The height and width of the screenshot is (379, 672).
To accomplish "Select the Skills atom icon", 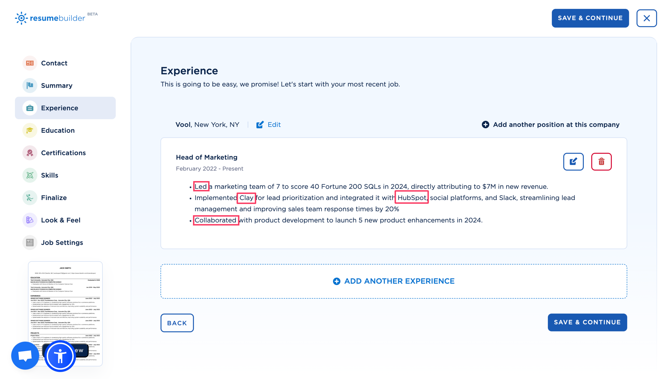I will tap(30, 175).
